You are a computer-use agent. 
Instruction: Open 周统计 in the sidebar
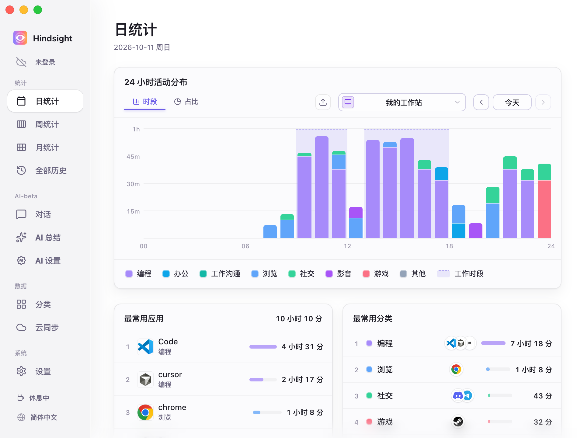(x=45, y=124)
